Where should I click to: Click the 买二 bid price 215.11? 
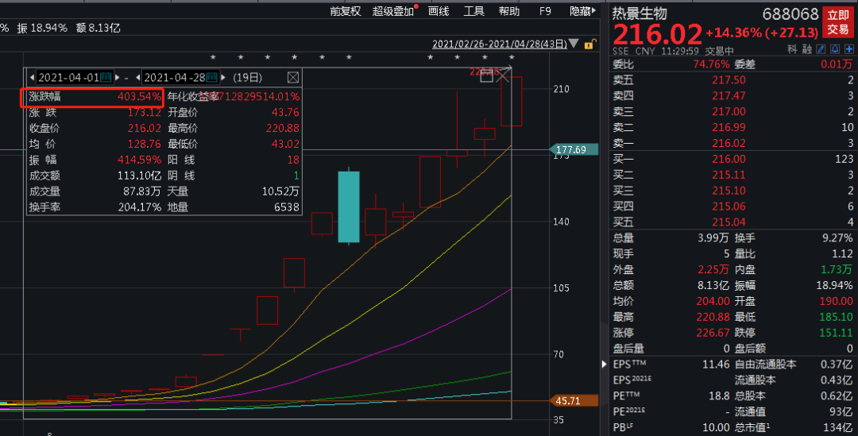(729, 175)
